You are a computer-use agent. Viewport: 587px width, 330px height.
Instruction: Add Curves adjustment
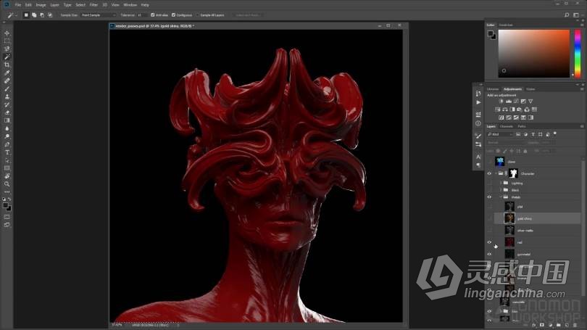pyautogui.click(x=516, y=101)
